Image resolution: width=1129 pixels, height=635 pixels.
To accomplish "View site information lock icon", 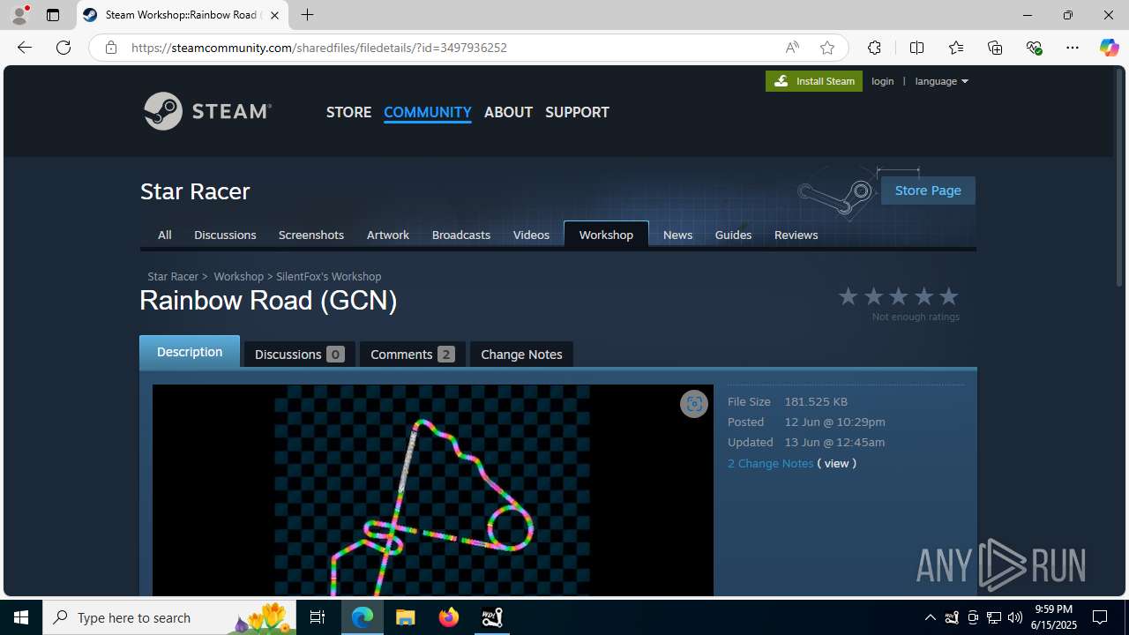I will point(111,48).
